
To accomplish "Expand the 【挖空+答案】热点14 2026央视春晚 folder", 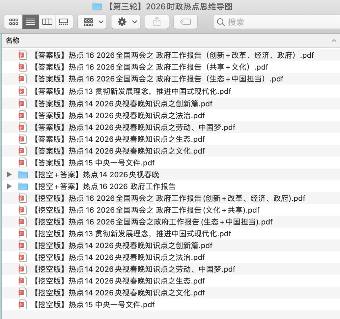I will pos(9,174).
